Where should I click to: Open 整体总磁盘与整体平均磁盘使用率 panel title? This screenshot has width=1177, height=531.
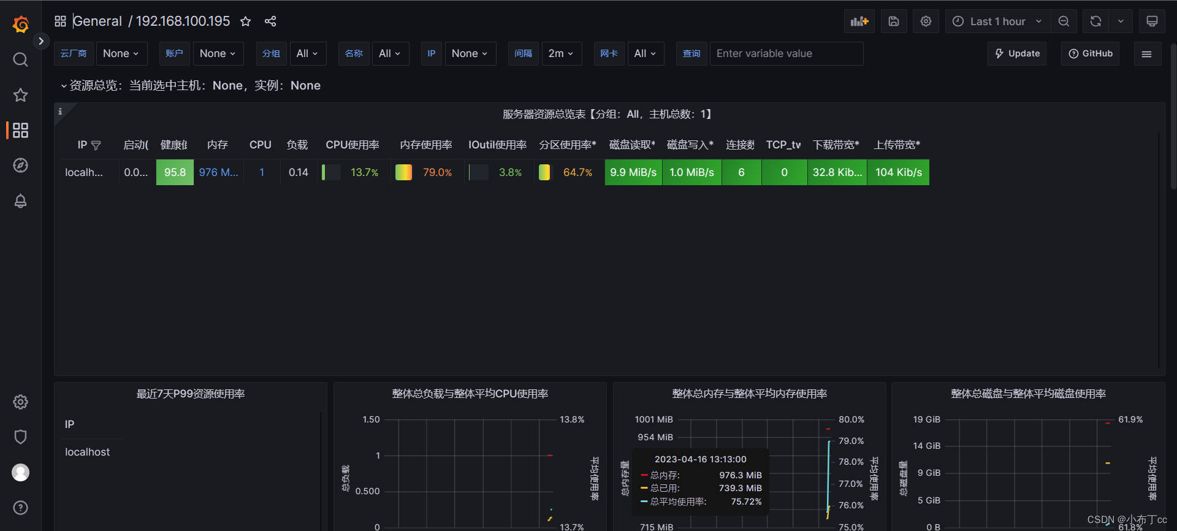pyautogui.click(x=1029, y=394)
